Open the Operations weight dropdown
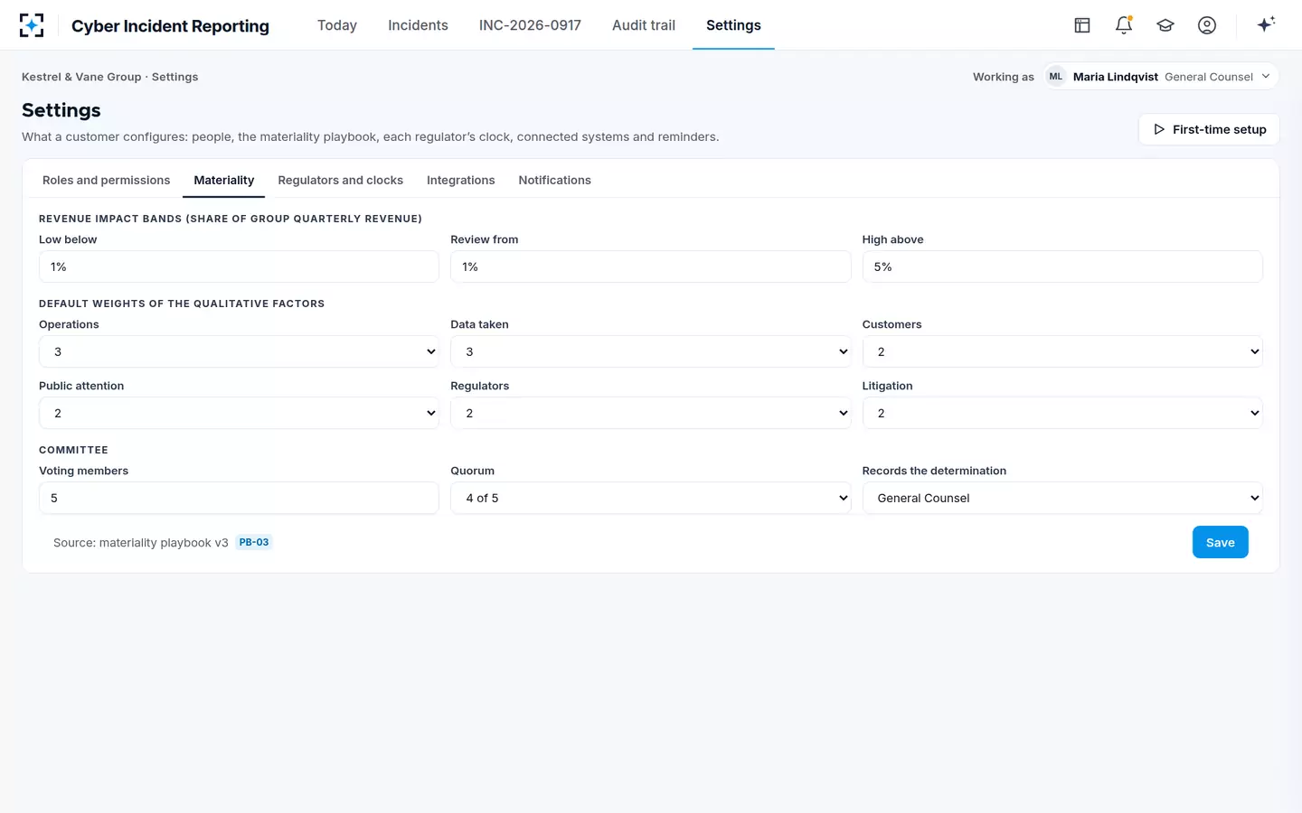Screen dimensions: 1302x813 [x=239, y=351]
